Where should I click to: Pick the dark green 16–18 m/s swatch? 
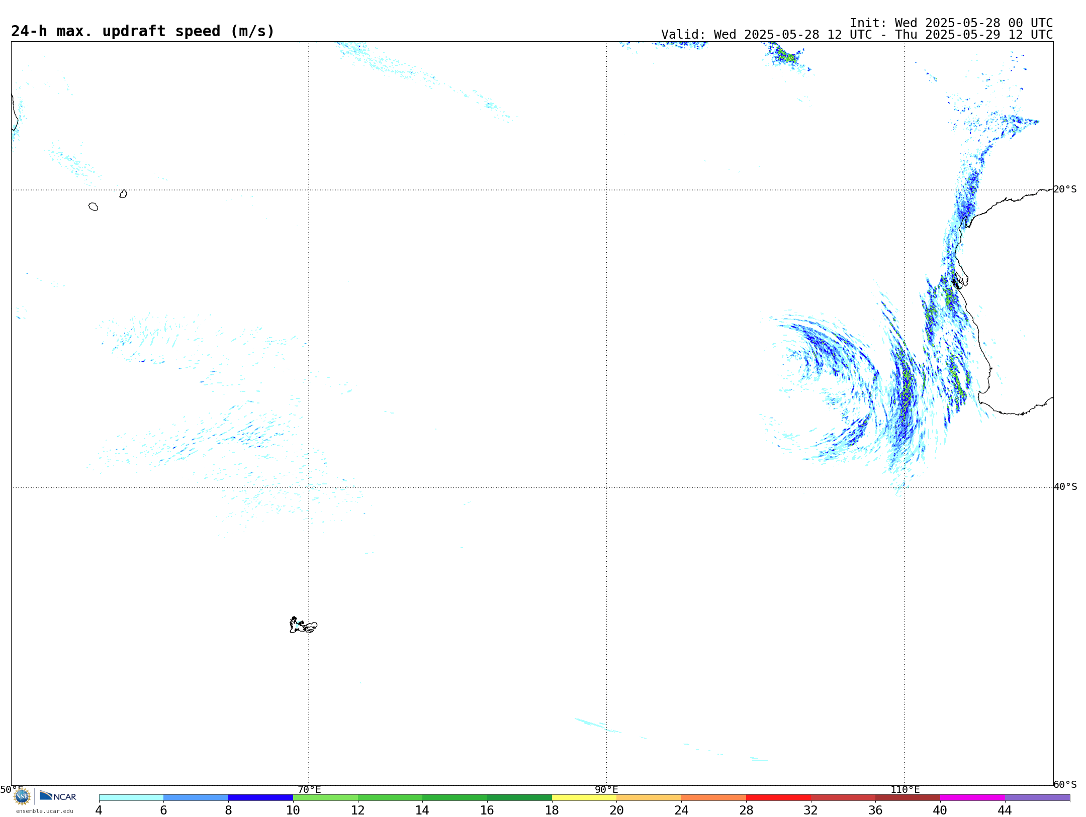coord(519,798)
